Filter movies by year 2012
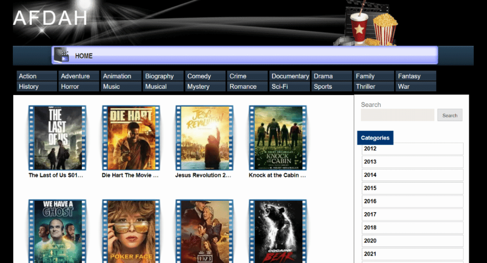The height and width of the screenshot is (263, 487). (412, 149)
